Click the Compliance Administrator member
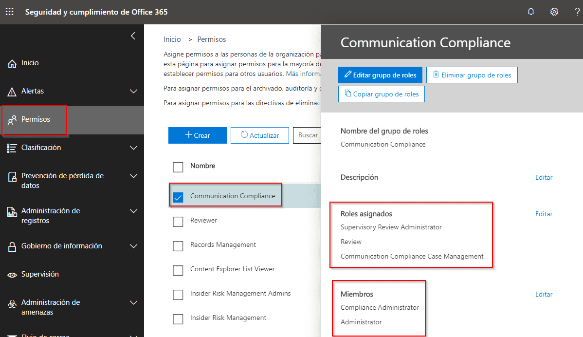Screen dimensions: 583x337 (x=380, y=307)
